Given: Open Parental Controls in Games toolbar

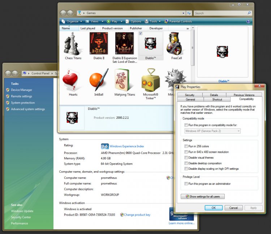Looking at the screenshot, I should click(178, 21).
